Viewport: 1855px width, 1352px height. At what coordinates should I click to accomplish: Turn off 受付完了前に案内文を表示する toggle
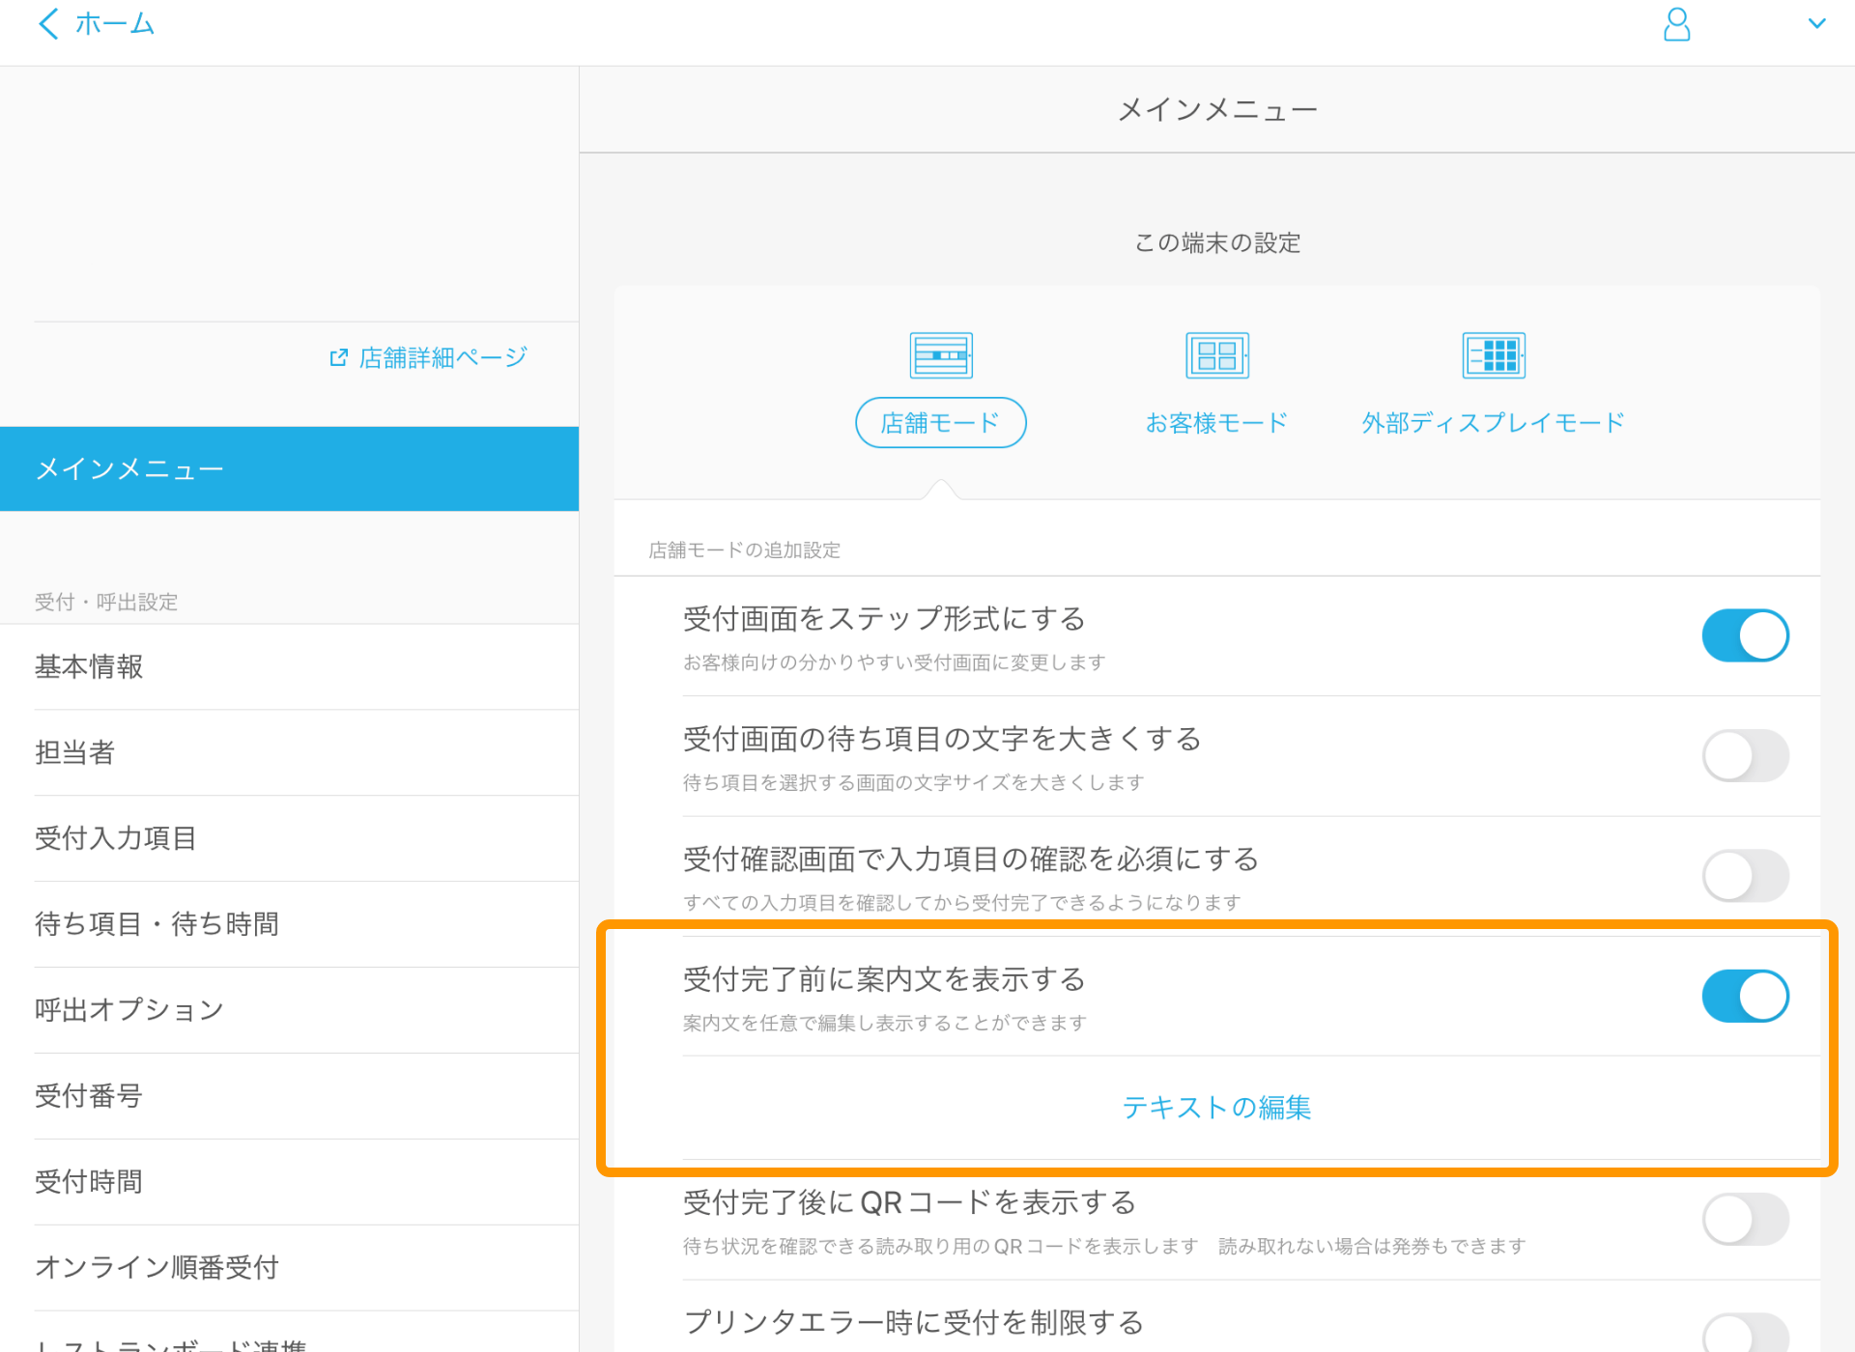[x=1745, y=996]
